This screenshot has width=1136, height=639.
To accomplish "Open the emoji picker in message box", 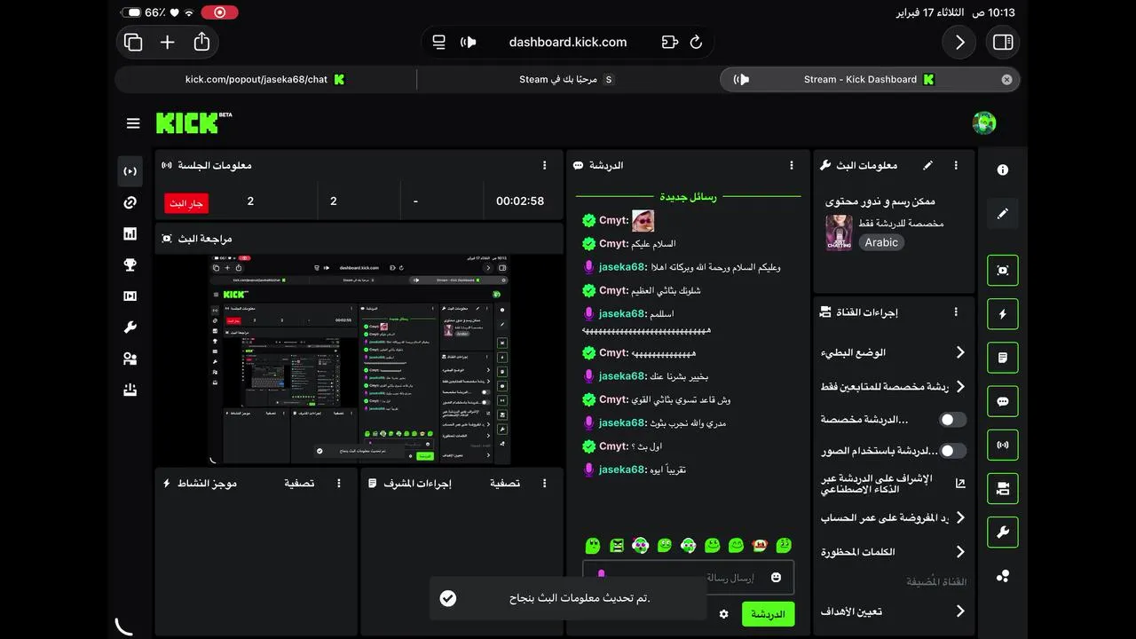I will click(777, 578).
